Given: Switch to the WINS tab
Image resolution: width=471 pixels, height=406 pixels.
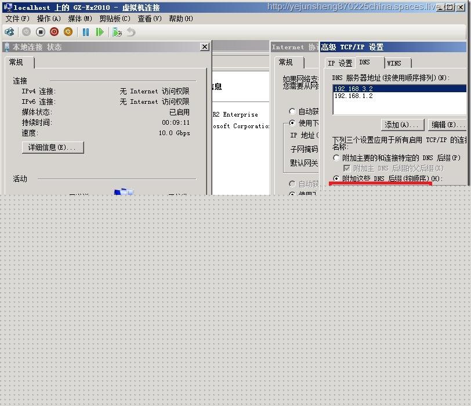Looking at the screenshot, I should [x=398, y=63].
